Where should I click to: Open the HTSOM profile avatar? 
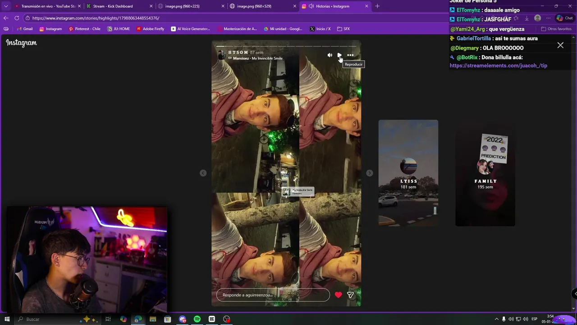tap(221, 55)
